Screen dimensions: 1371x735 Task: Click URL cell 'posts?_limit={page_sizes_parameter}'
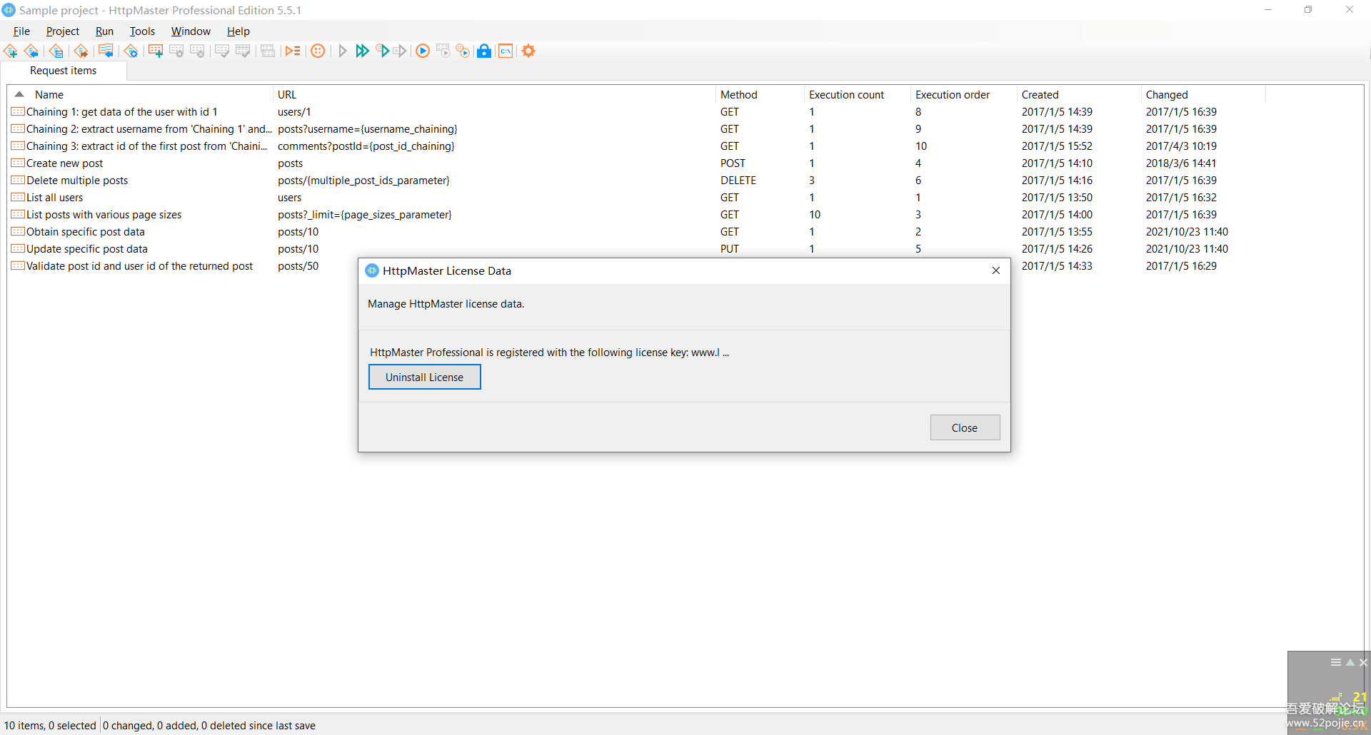pos(364,215)
